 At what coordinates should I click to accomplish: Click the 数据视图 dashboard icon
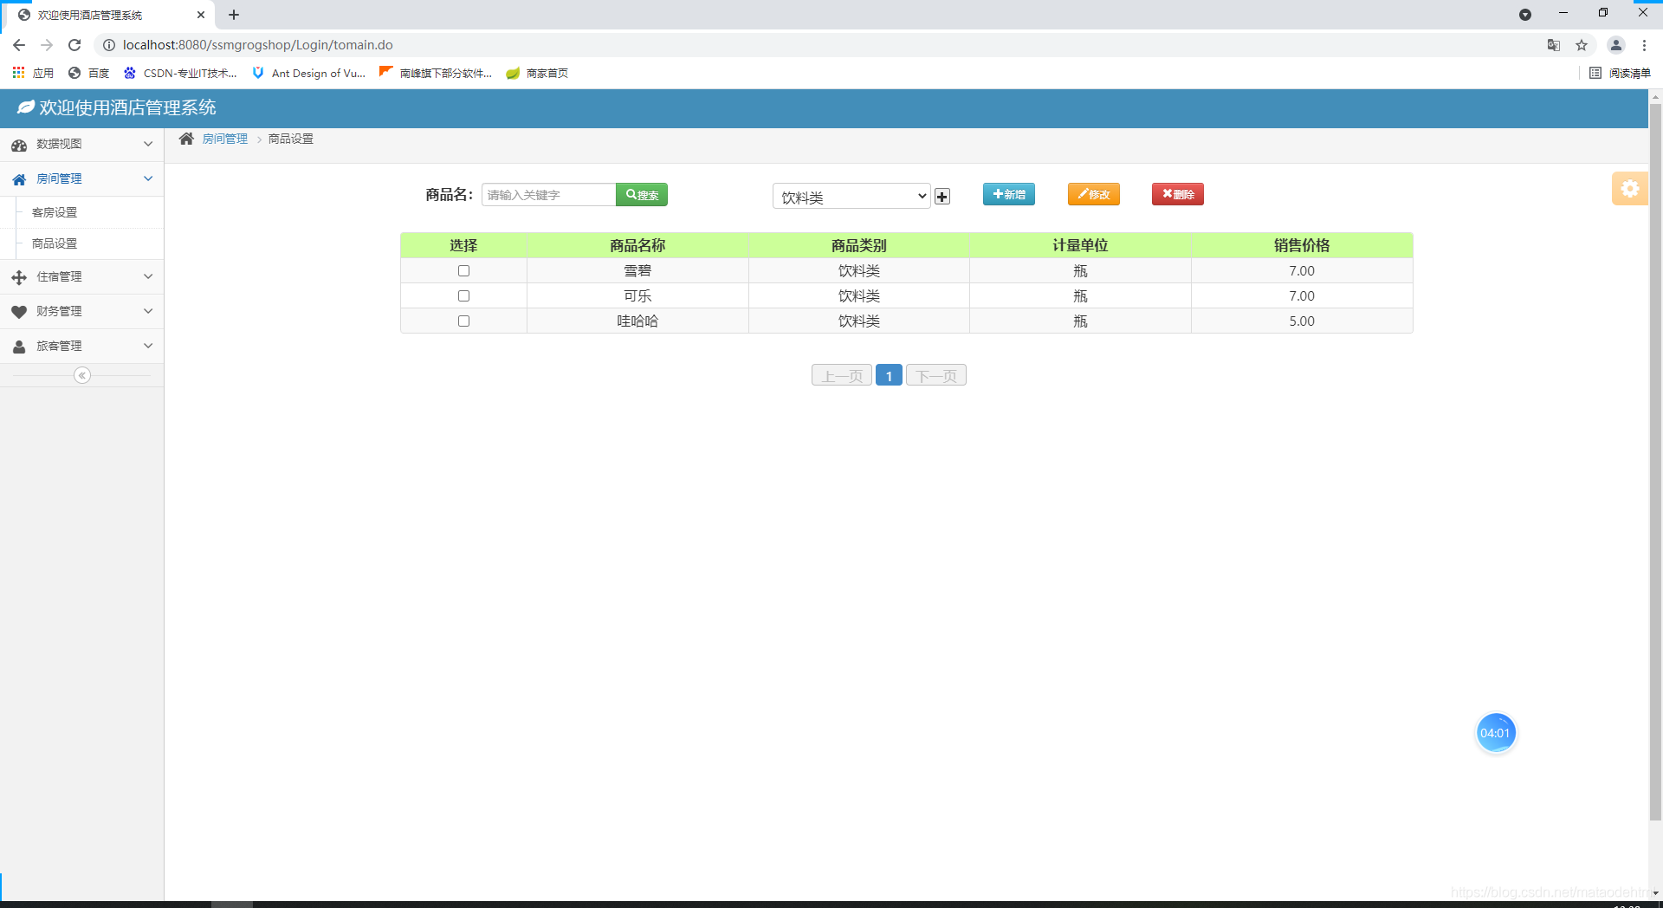[x=19, y=145]
